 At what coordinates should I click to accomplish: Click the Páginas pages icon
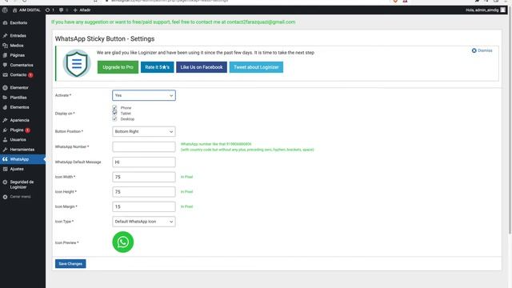tap(5, 55)
